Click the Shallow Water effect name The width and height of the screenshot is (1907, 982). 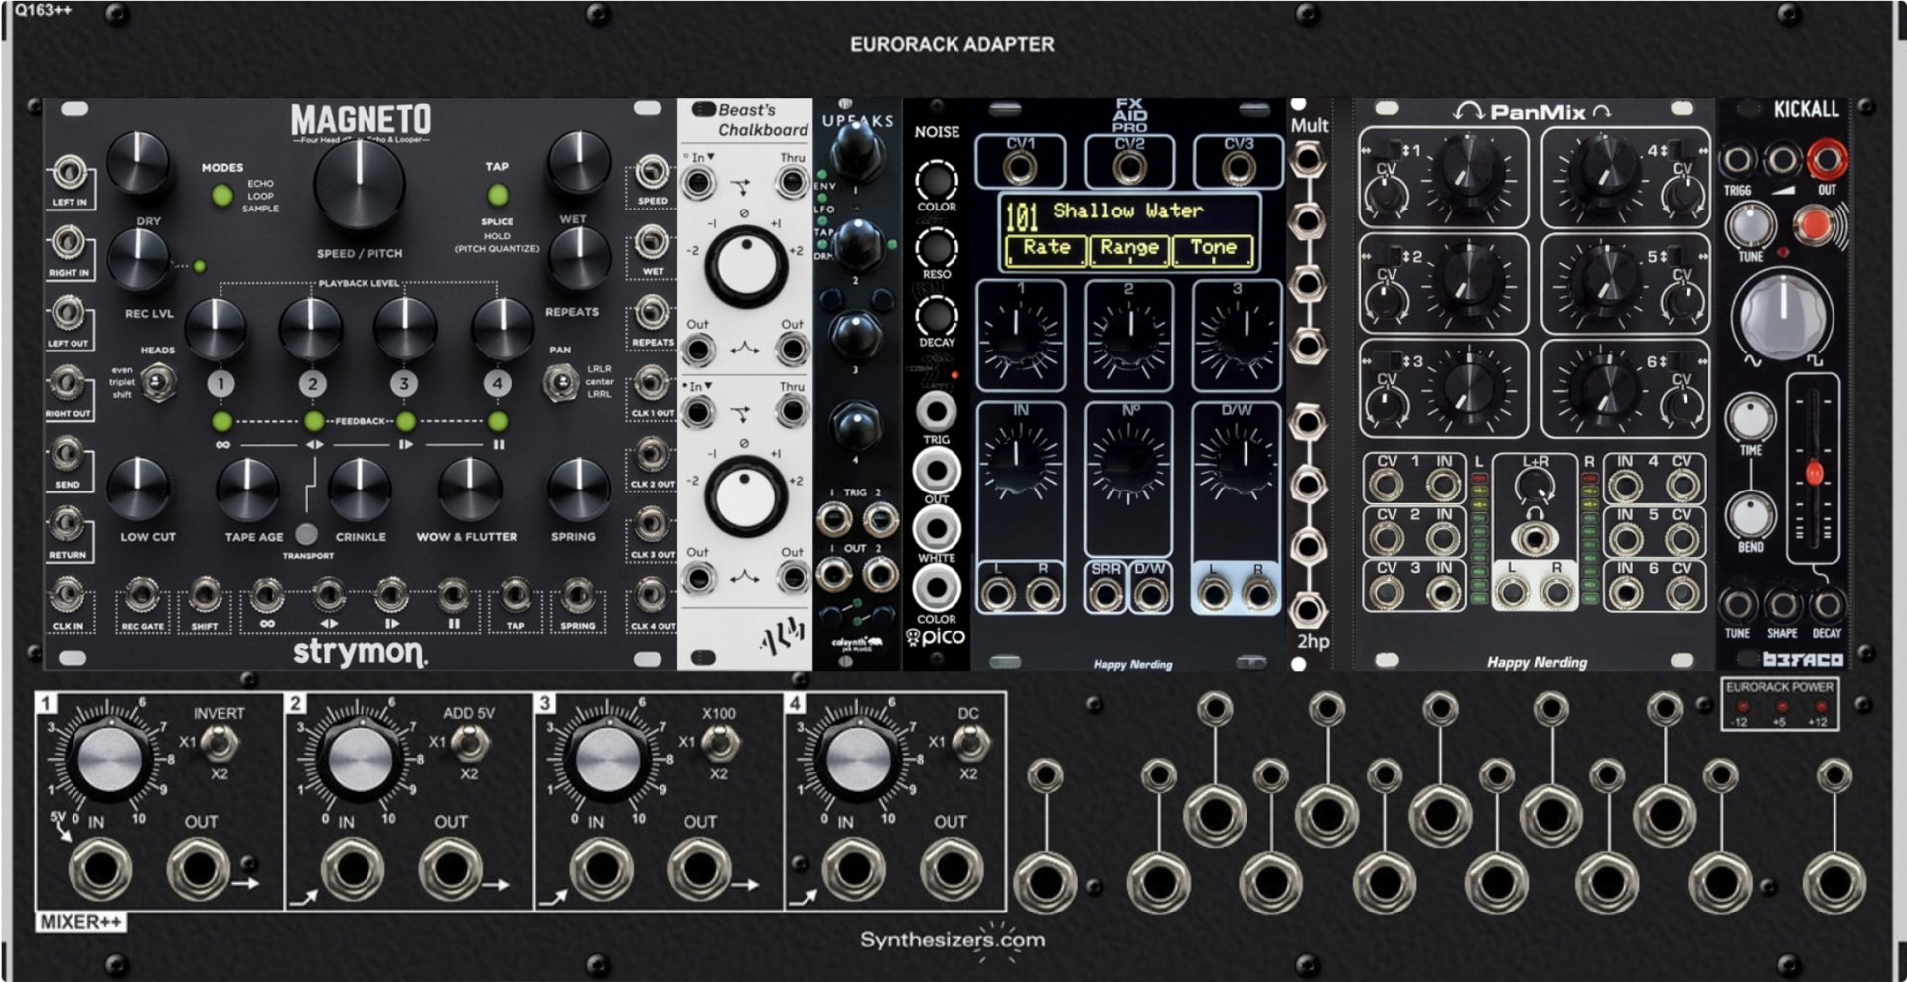[1127, 210]
